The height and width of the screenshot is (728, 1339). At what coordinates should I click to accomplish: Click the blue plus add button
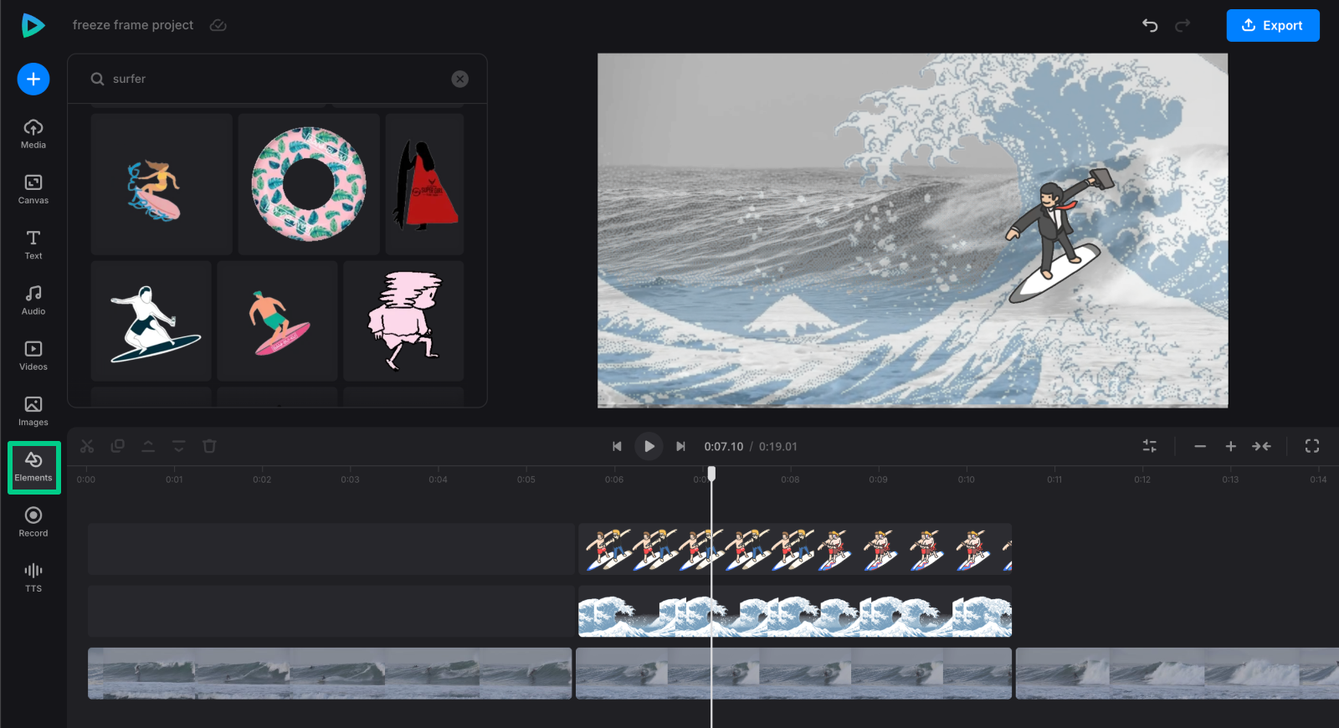(x=33, y=79)
